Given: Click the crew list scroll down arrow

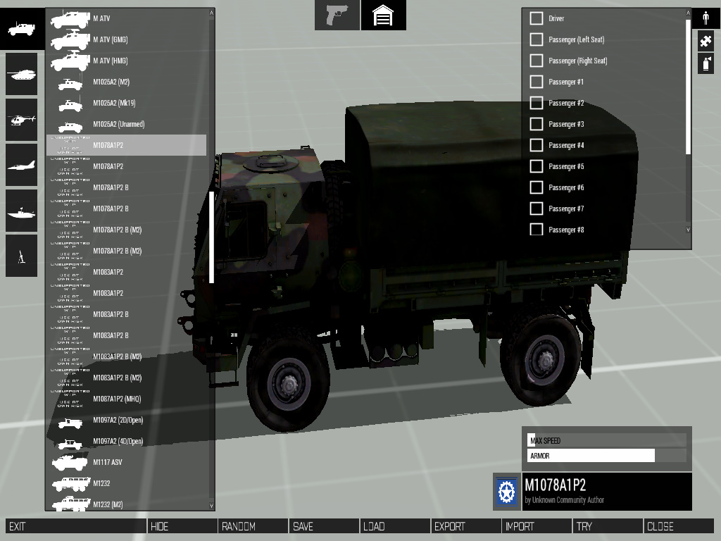Looking at the screenshot, I should click(x=688, y=230).
